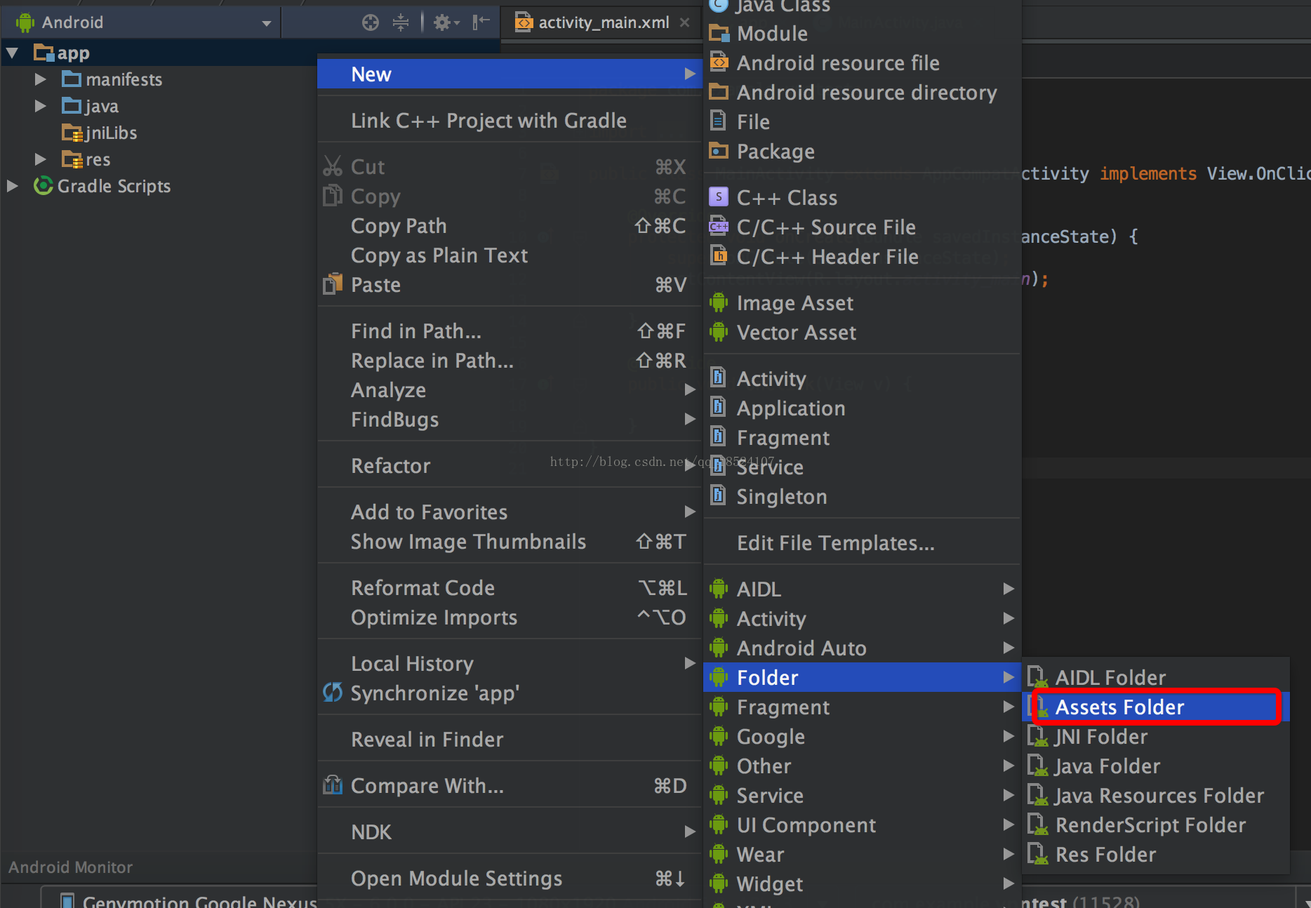Open the NDK submenu

510,832
